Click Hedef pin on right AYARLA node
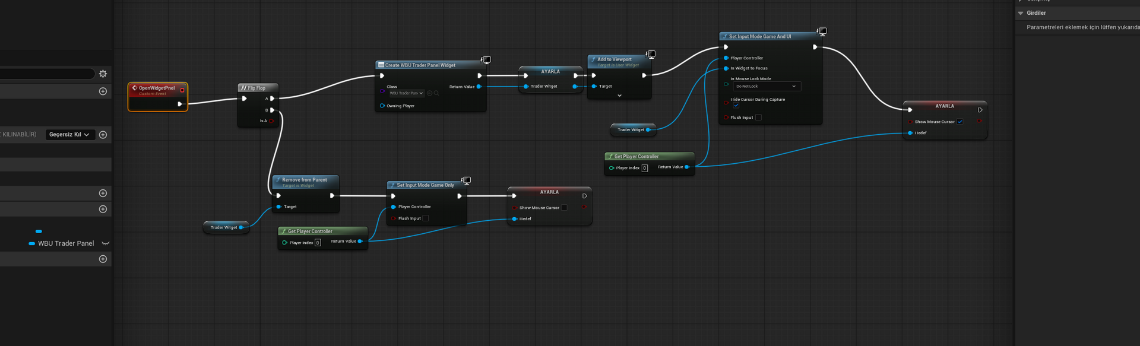 [910, 133]
